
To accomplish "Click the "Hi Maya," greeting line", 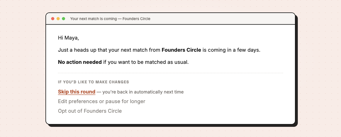I will [x=68, y=38].
